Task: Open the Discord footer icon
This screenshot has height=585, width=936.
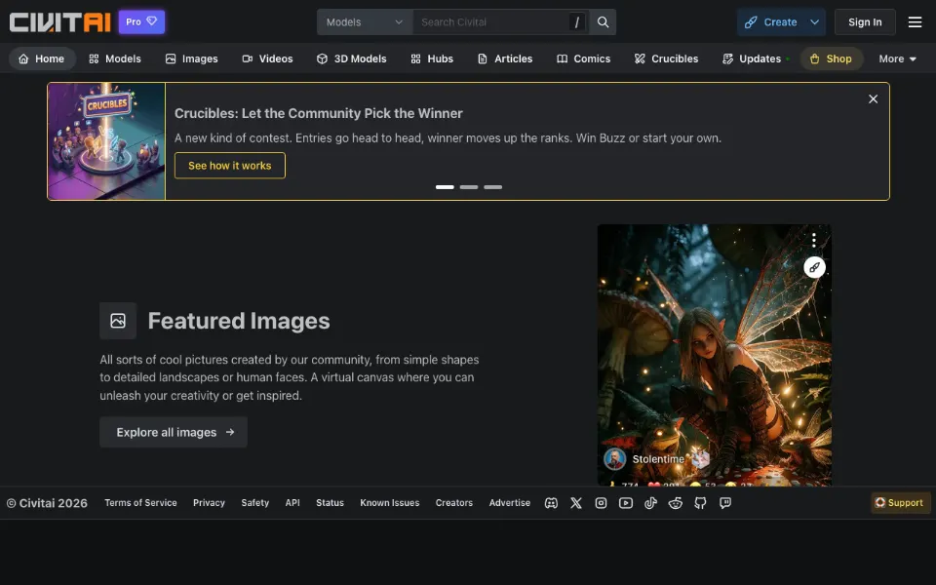Action: pos(551,503)
